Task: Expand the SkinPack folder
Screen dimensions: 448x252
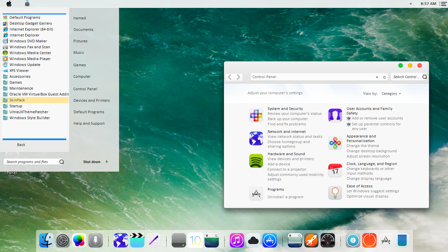Action: click(x=35, y=100)
